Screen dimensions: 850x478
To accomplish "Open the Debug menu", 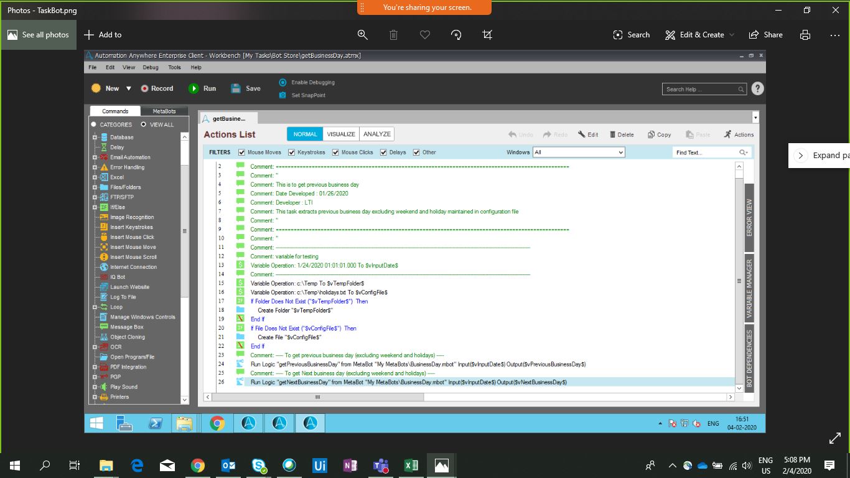I will (x=151, y=67).
